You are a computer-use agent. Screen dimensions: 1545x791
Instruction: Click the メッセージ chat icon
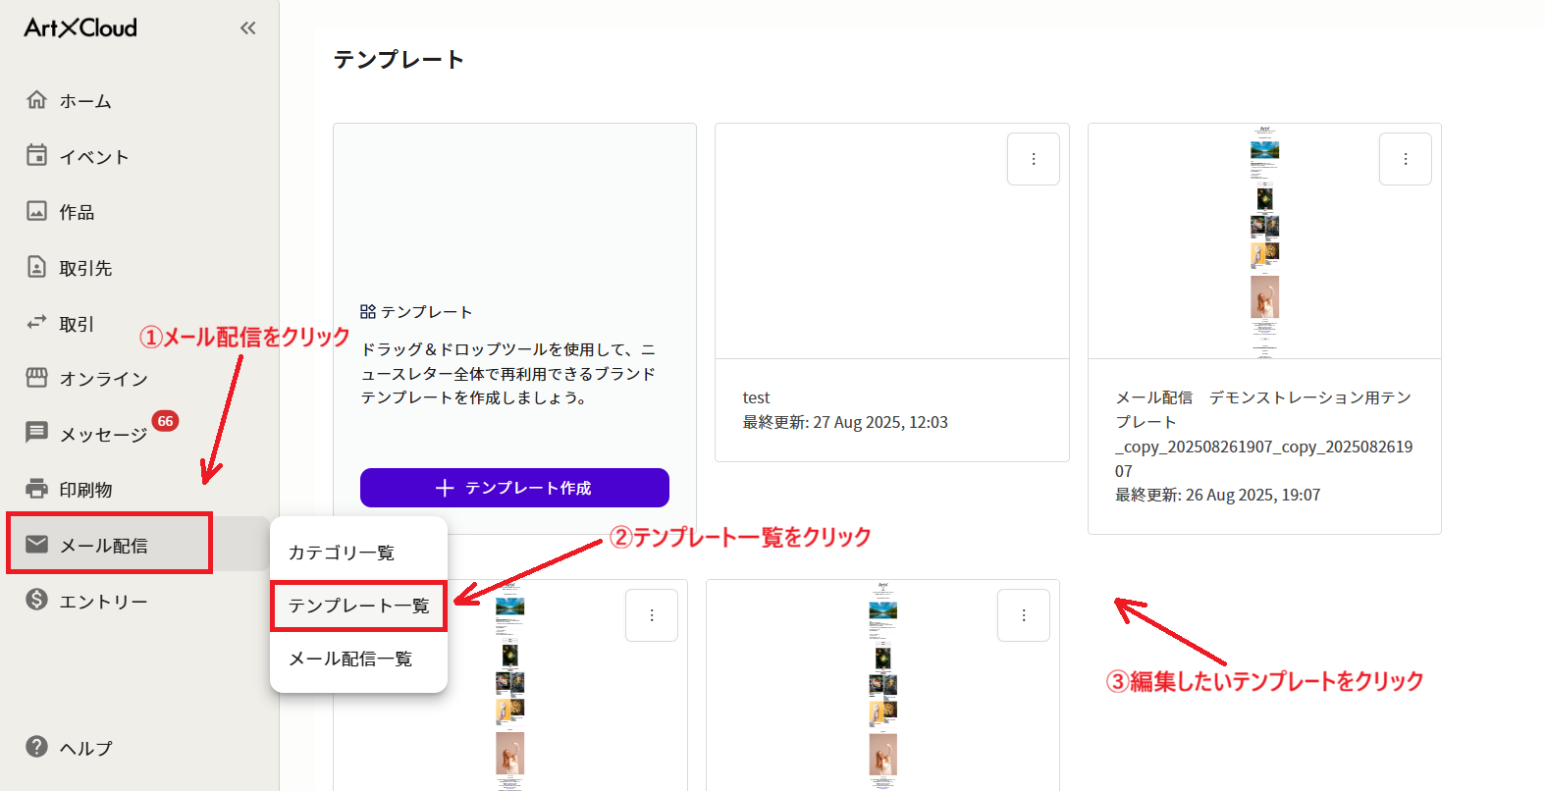pos(36,433)
